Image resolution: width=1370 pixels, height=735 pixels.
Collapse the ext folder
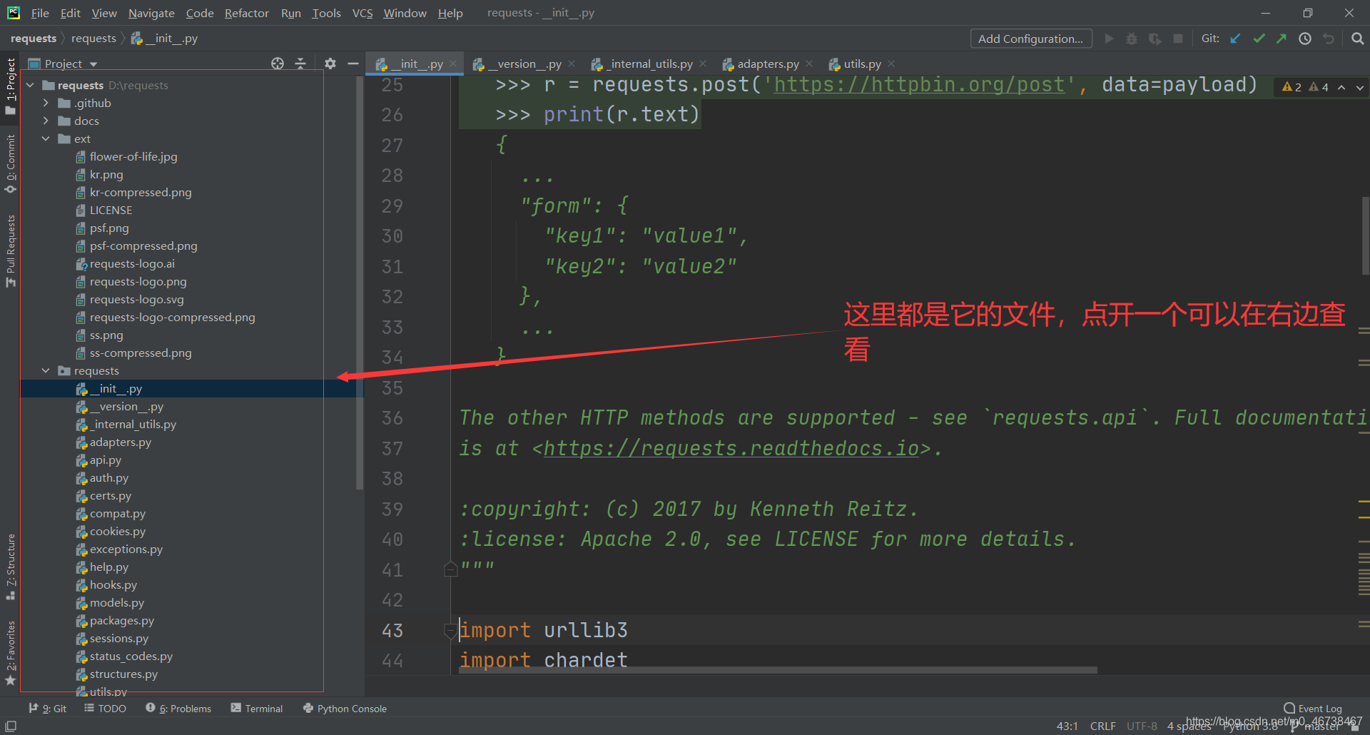(46, 138)
